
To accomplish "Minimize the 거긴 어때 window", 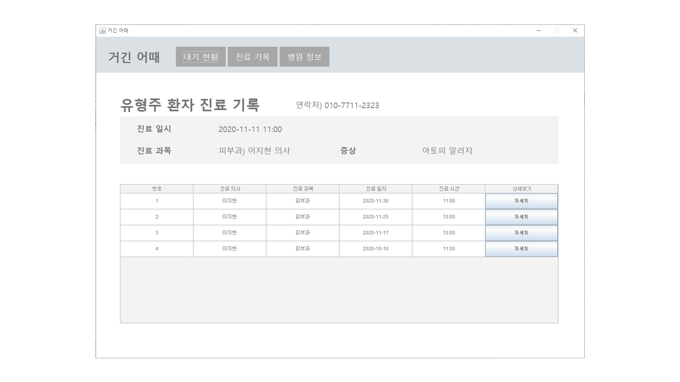I will tap(539, 30).
